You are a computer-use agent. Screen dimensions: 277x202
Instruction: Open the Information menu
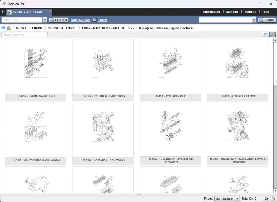[x=212, y=12]
